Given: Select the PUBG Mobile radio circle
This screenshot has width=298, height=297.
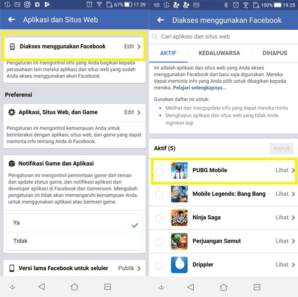Looking at the screenshot, I should (159, 171).
